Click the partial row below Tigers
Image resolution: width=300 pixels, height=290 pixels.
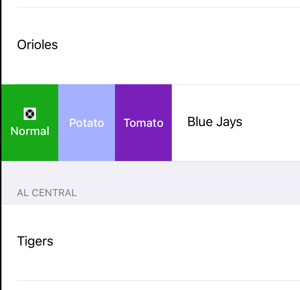151,286
